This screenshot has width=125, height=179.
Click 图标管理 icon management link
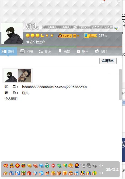[x=112, y=169]
